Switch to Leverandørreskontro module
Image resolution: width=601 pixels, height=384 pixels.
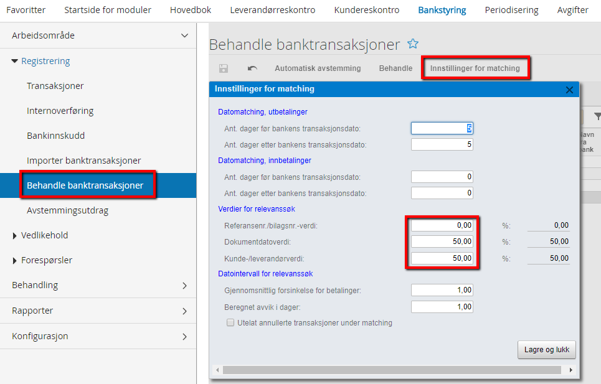[273, 10]
